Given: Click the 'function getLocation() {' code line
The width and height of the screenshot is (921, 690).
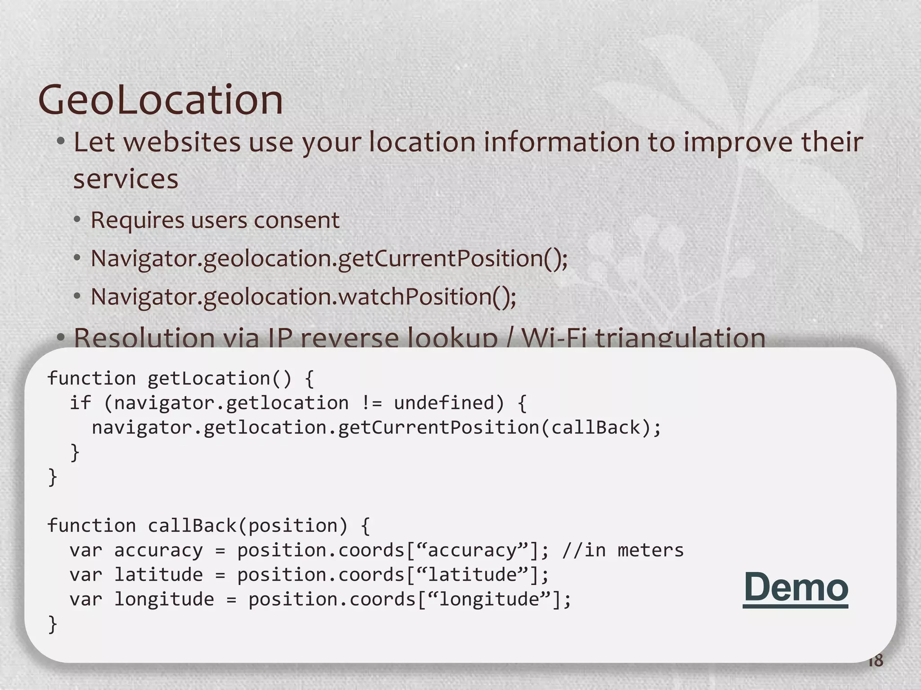Looking at the screenshot, I should [x=180, y=378].
